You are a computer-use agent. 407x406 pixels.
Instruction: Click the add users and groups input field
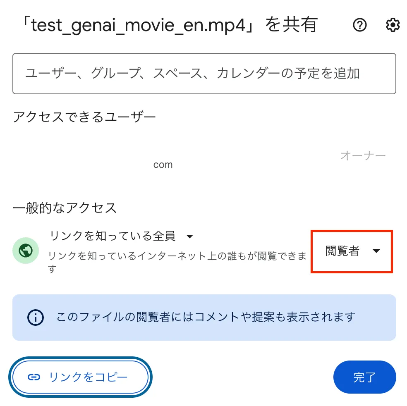coord(203,73)
